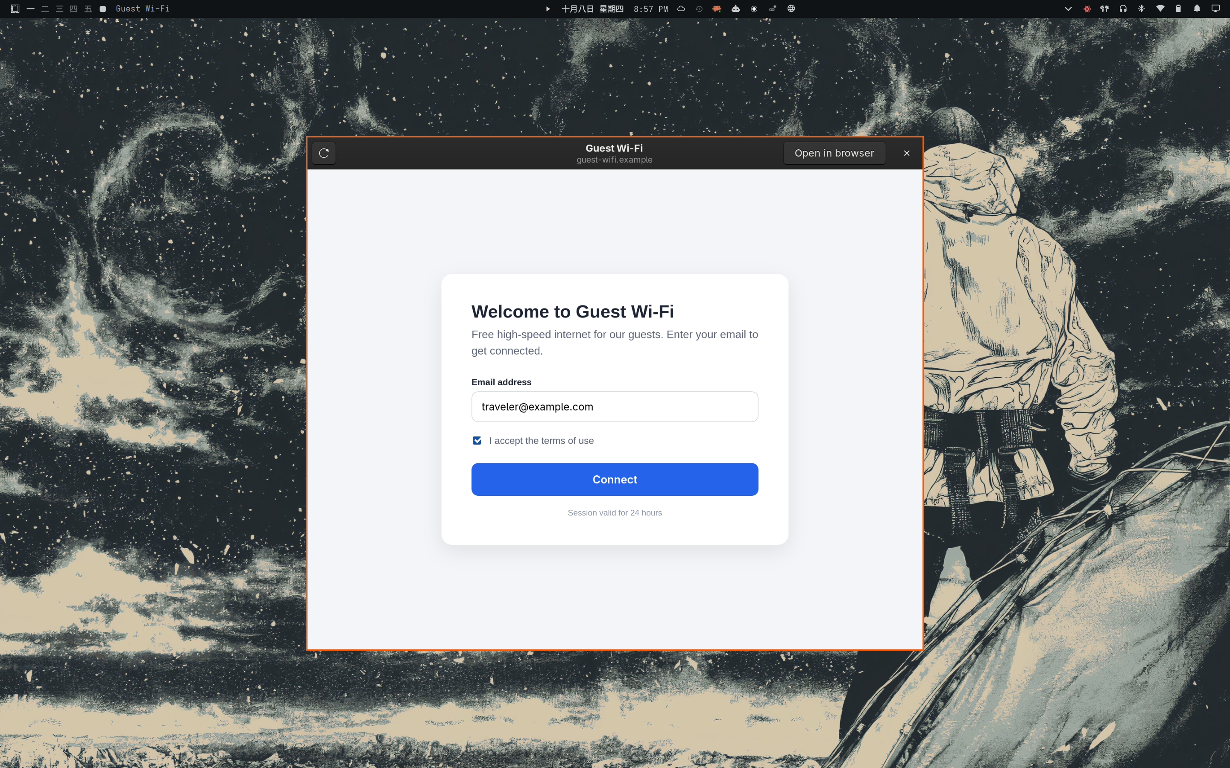
Task: Switch to workspace 四 in the top bar
Action: click(x=74, y=9)
